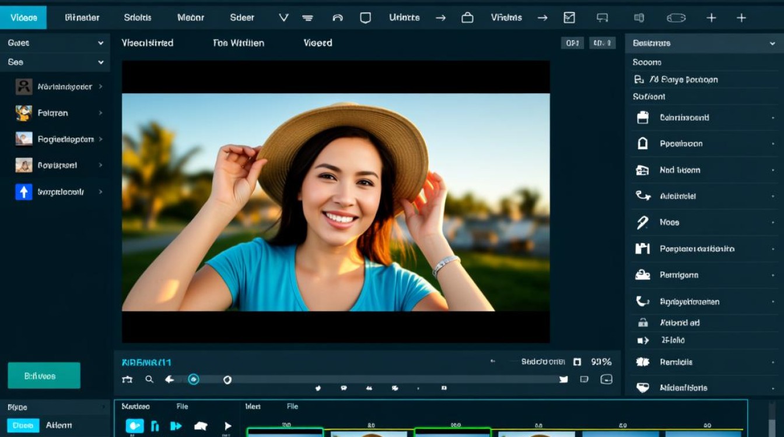Open the Videos tab in the top bar
This screenshot has height=437, width=784.
23,17
